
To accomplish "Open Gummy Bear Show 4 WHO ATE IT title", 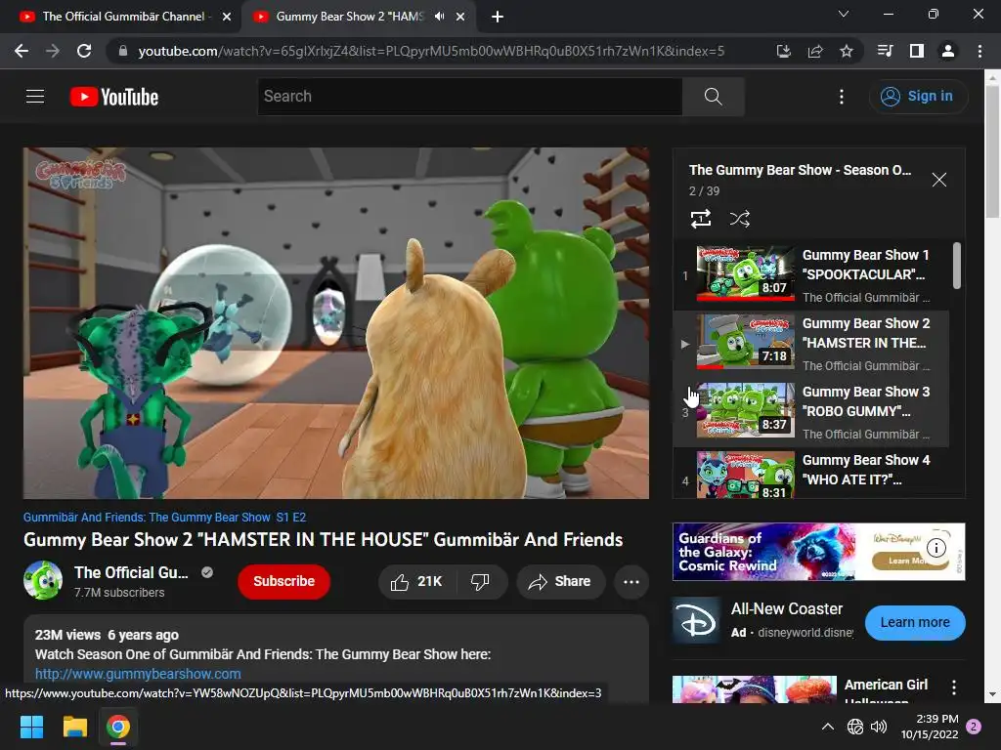I will [866, 470].
